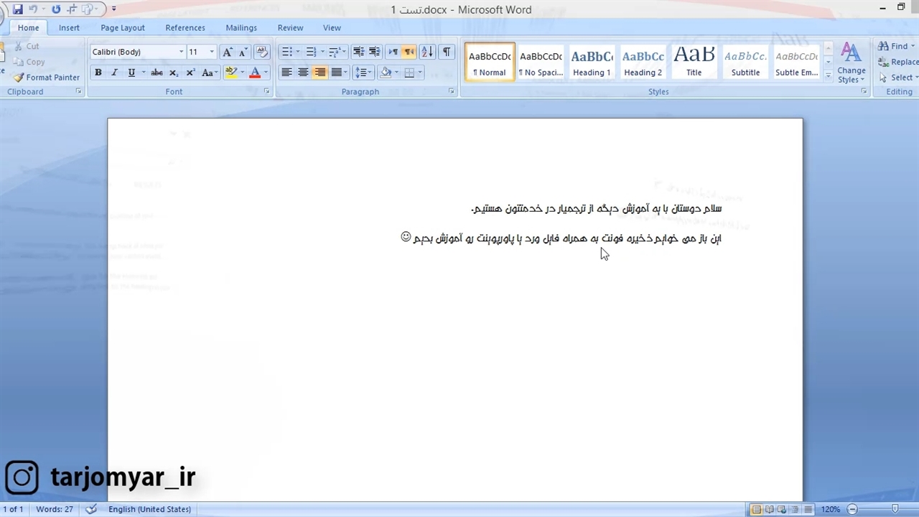Click the Words: 27 status indicator
Image resolution: width=919 pixels, height=517 pixels.
coord(55,509)
